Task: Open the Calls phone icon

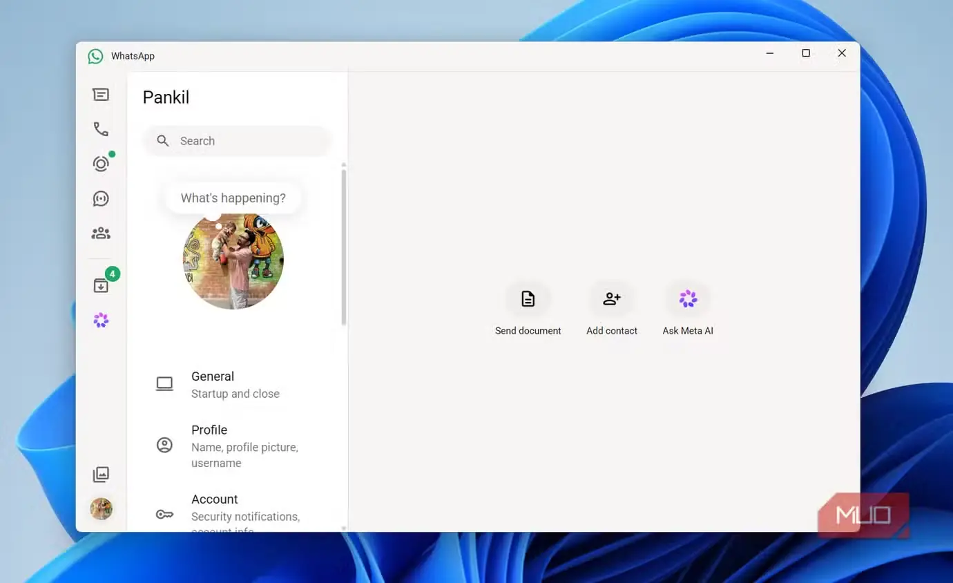Action: pos(101,129)
